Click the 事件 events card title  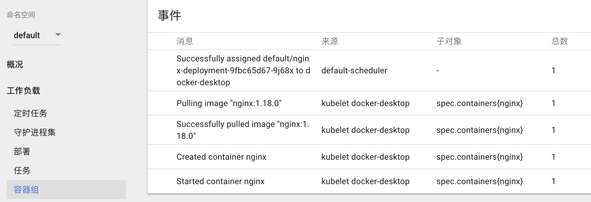(169, 15)
